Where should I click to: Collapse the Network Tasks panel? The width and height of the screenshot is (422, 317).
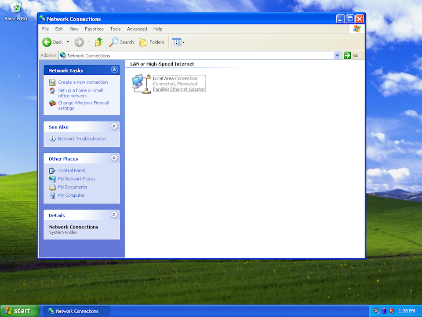tap(114, 70)
